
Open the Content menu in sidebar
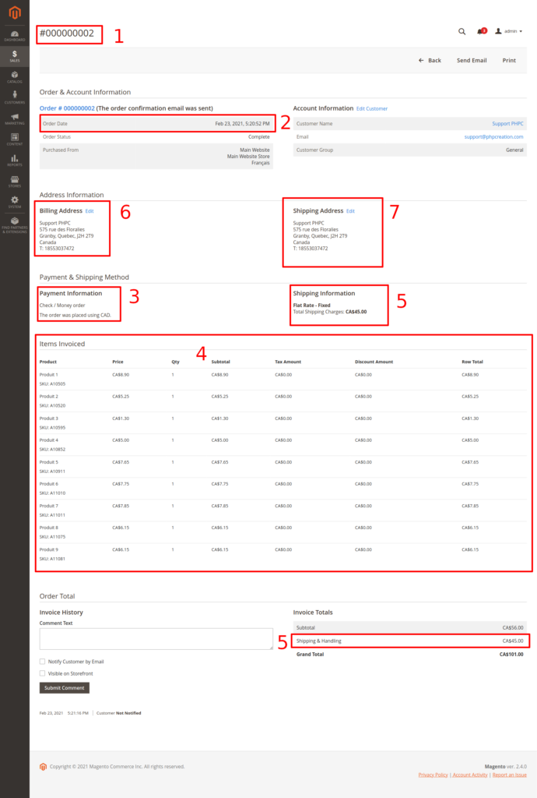[x=15, y=139]
